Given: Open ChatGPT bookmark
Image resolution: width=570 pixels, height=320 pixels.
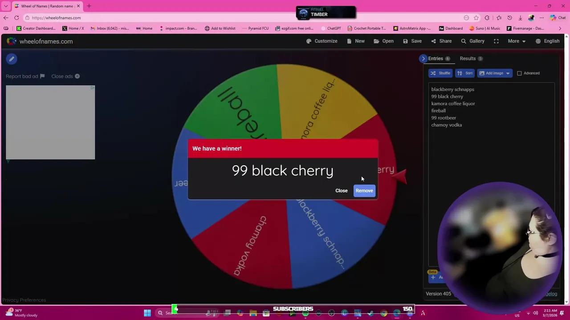Looking at the screenshot, I should (x=330, y=28).
